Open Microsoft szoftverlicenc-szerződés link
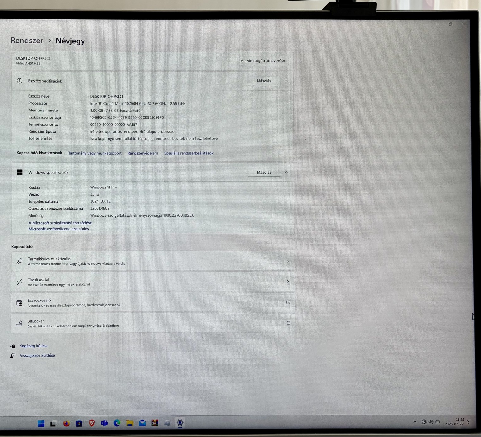The image size is (481, 437). pyautogui.click(x=59, y=229)
